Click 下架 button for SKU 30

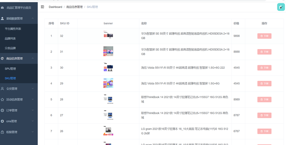[264, 68]
